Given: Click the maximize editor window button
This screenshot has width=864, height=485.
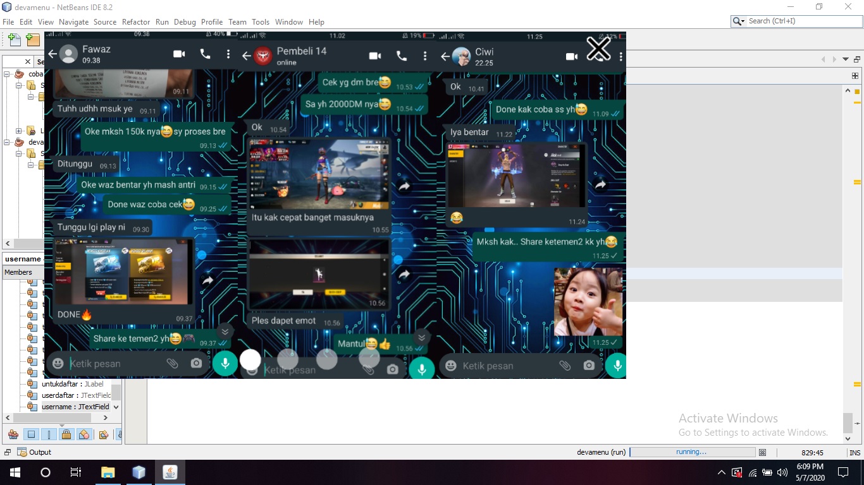Looking at the screenshot, I should tap(857, 59).
